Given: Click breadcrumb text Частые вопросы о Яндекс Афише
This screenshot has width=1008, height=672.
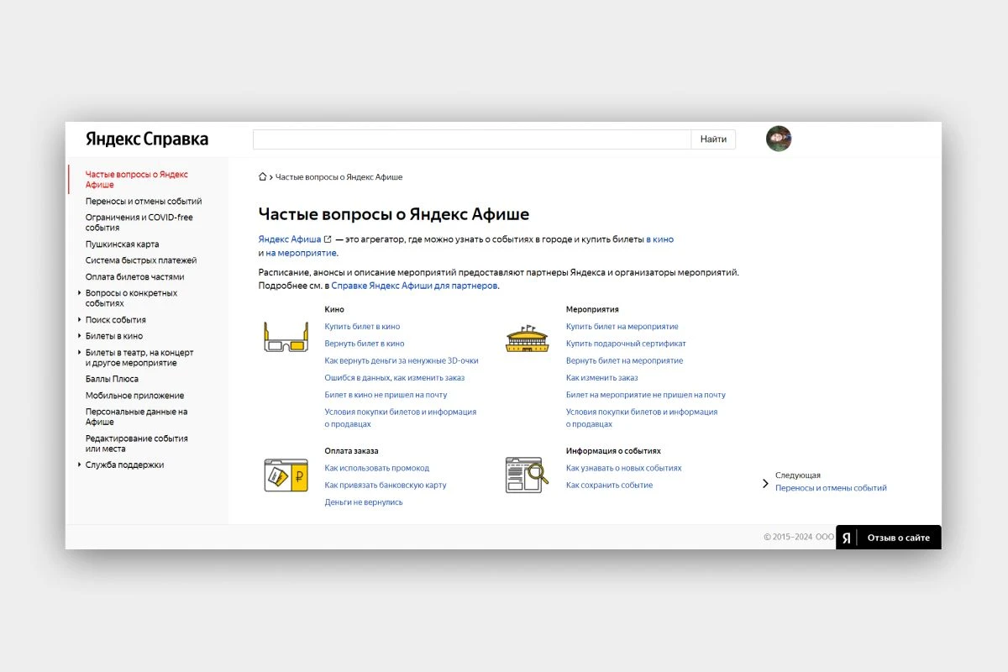Looking at the screenshot, I should click(339, 177).
